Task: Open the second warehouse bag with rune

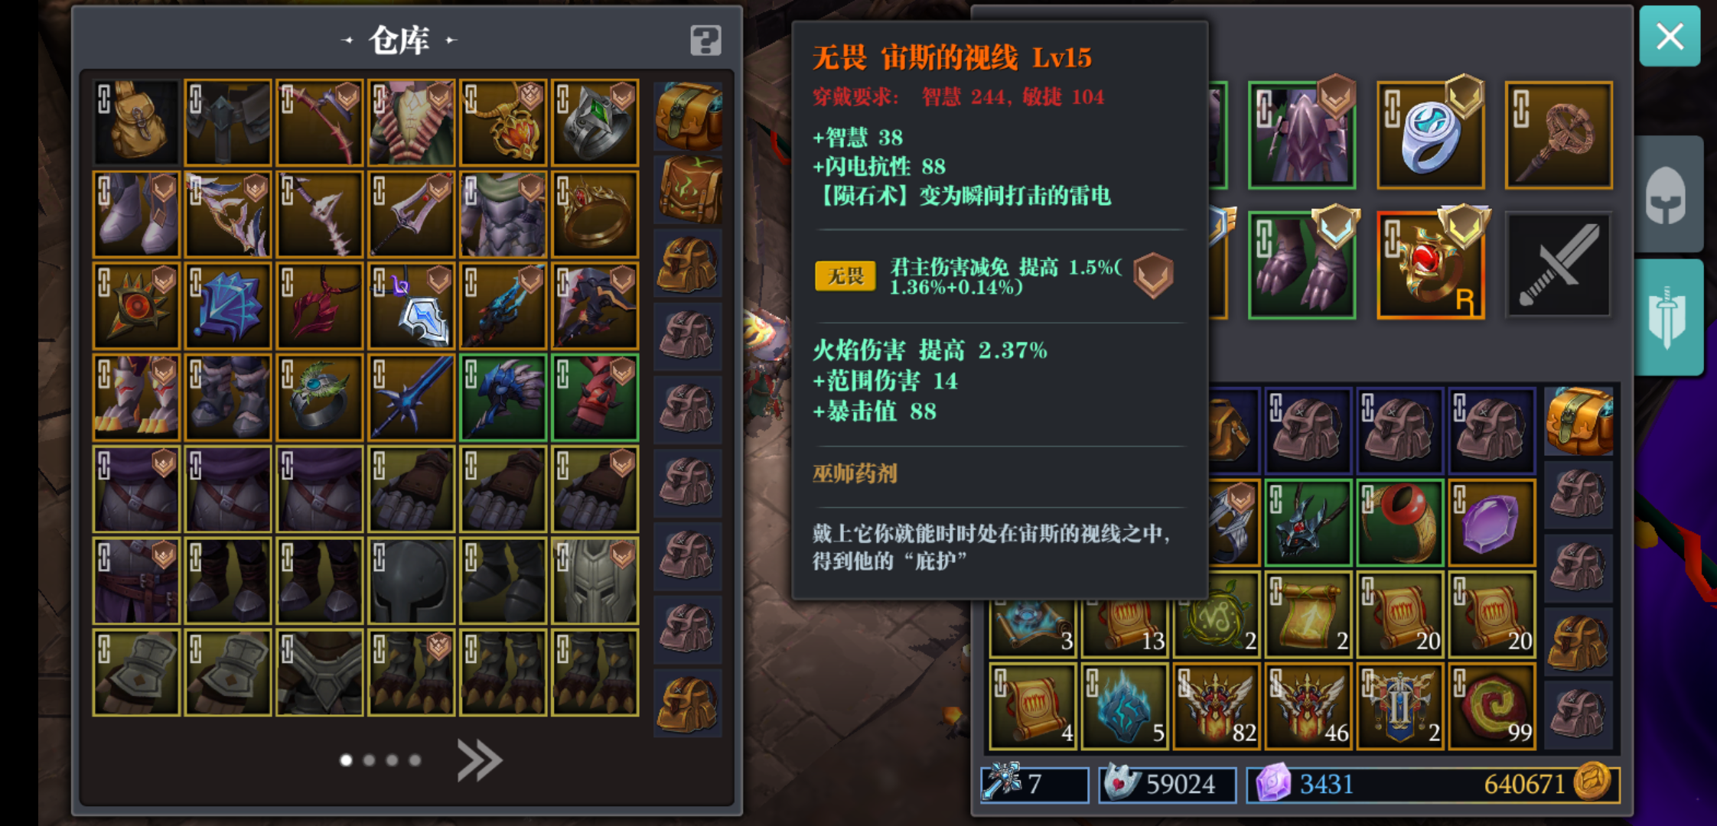Action: click(688, 190)
